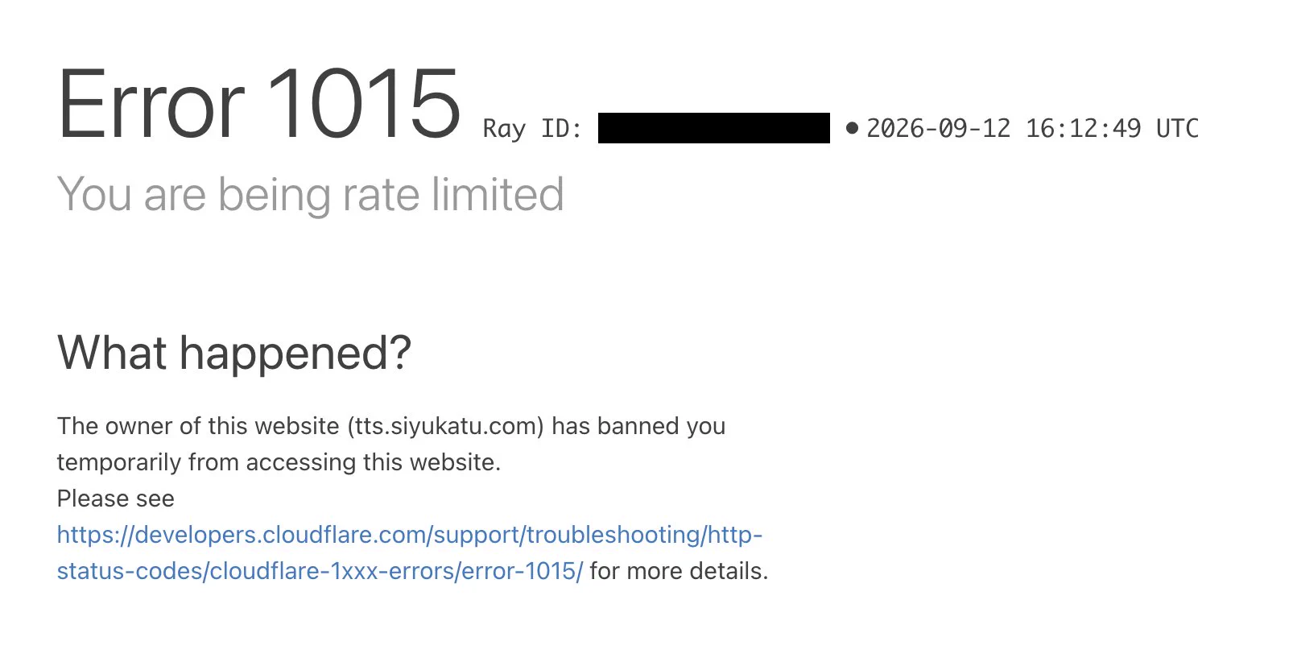
Task: Click 'temporarily from accessing this website.' line
Action: click(x=279, y=462)
